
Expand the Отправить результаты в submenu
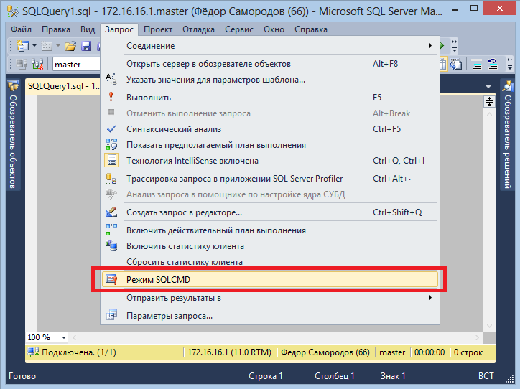point(270,298)
